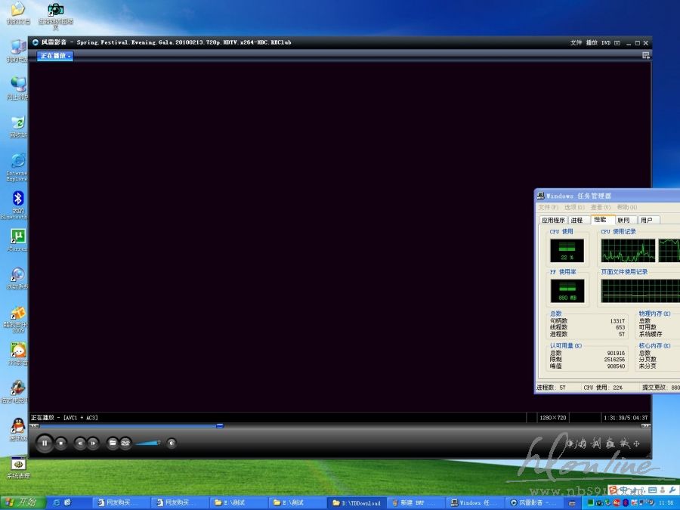Click the playlist icon at top-right of player

click(x=645, y=56)
